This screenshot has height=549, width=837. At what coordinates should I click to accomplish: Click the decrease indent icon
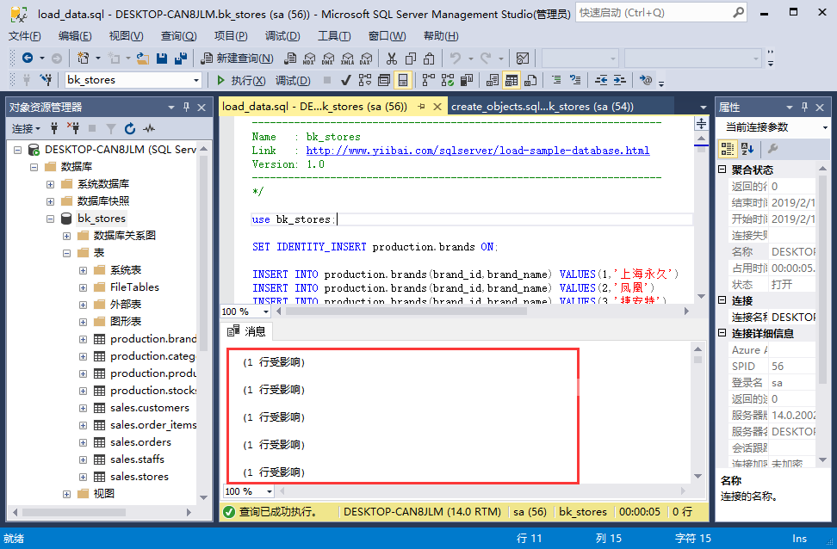601,80
